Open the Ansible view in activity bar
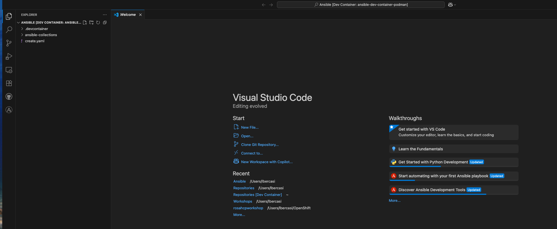 pyautogui.click(x=9, y=110)
